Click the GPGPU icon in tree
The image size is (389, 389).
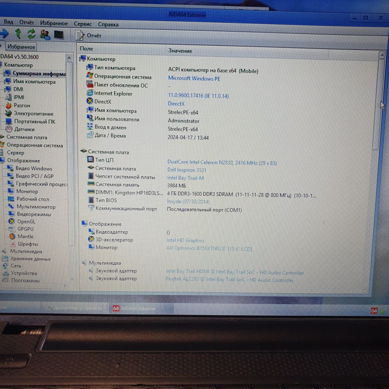12,229
